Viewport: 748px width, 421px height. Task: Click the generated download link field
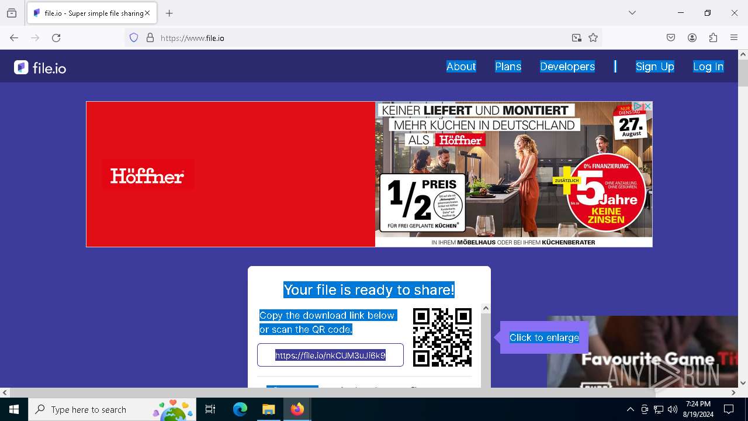(330, 355)
